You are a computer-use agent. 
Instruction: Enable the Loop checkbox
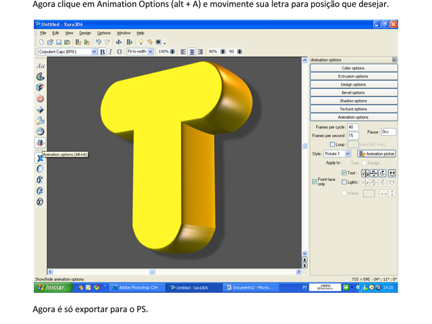pos(332,144)
